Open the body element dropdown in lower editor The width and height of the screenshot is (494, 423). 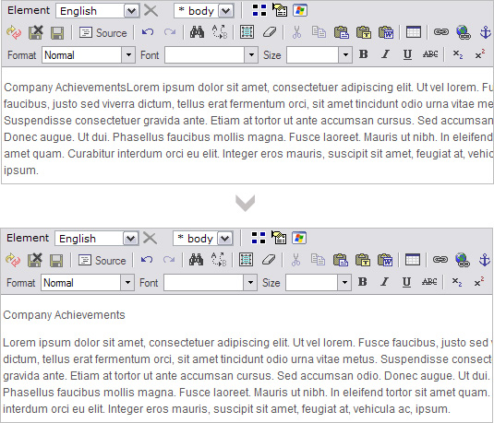203,239
